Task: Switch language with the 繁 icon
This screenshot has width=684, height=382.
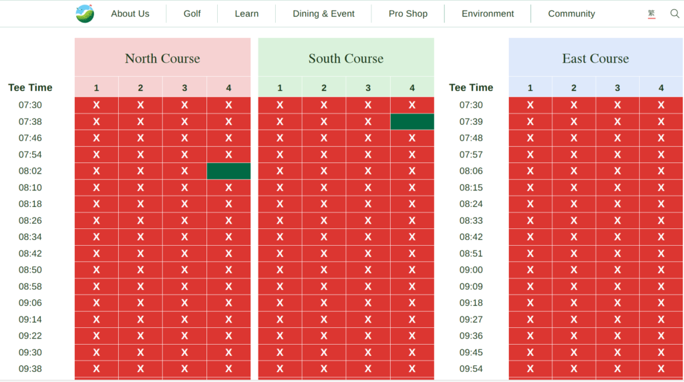Action: pyautogui.click(x=651, y=13)
